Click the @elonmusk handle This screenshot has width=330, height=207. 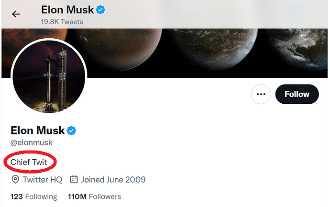click(32, 142)
